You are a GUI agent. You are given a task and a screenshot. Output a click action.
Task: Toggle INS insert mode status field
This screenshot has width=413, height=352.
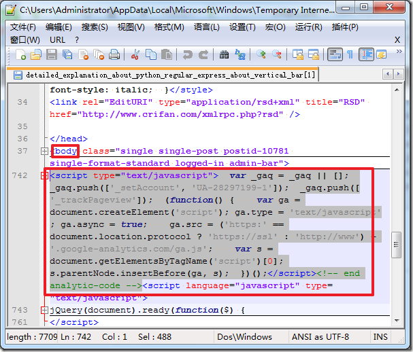(380, 337)
